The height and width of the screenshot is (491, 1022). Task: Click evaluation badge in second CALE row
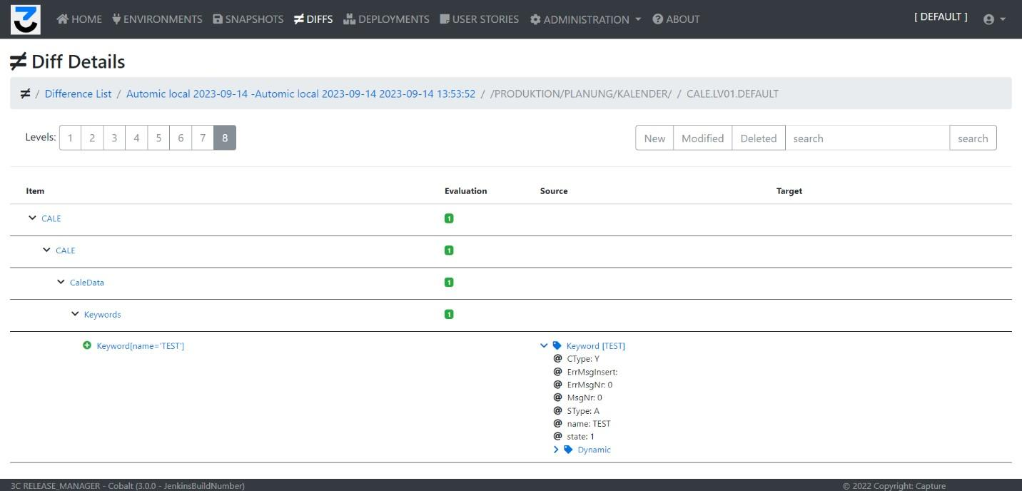coord(449,250)
